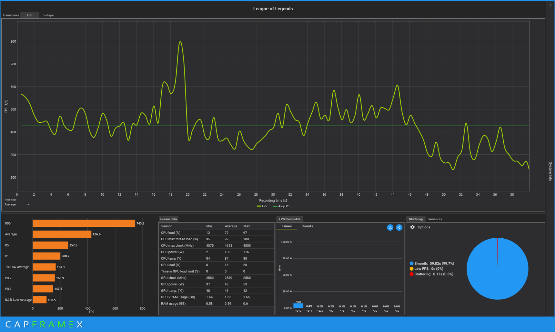Toggle the FPS legend entry

(x=262, y=206)
